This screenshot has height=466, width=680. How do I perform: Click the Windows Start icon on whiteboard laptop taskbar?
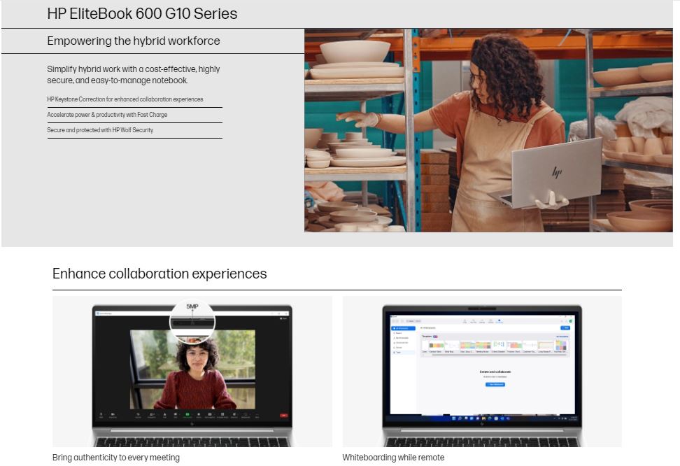[454, 418]
